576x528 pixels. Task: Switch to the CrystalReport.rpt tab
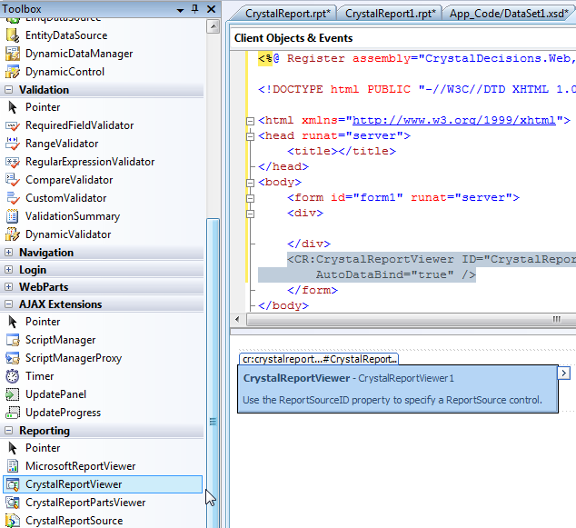tap(288, 14)
